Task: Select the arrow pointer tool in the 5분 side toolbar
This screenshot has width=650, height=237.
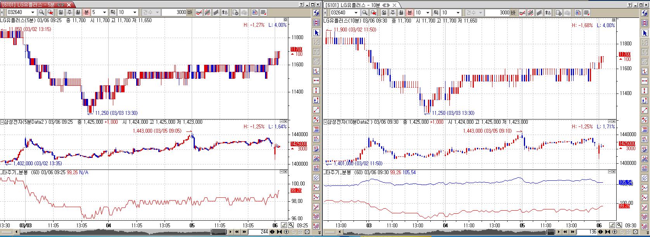Action: 316,33
